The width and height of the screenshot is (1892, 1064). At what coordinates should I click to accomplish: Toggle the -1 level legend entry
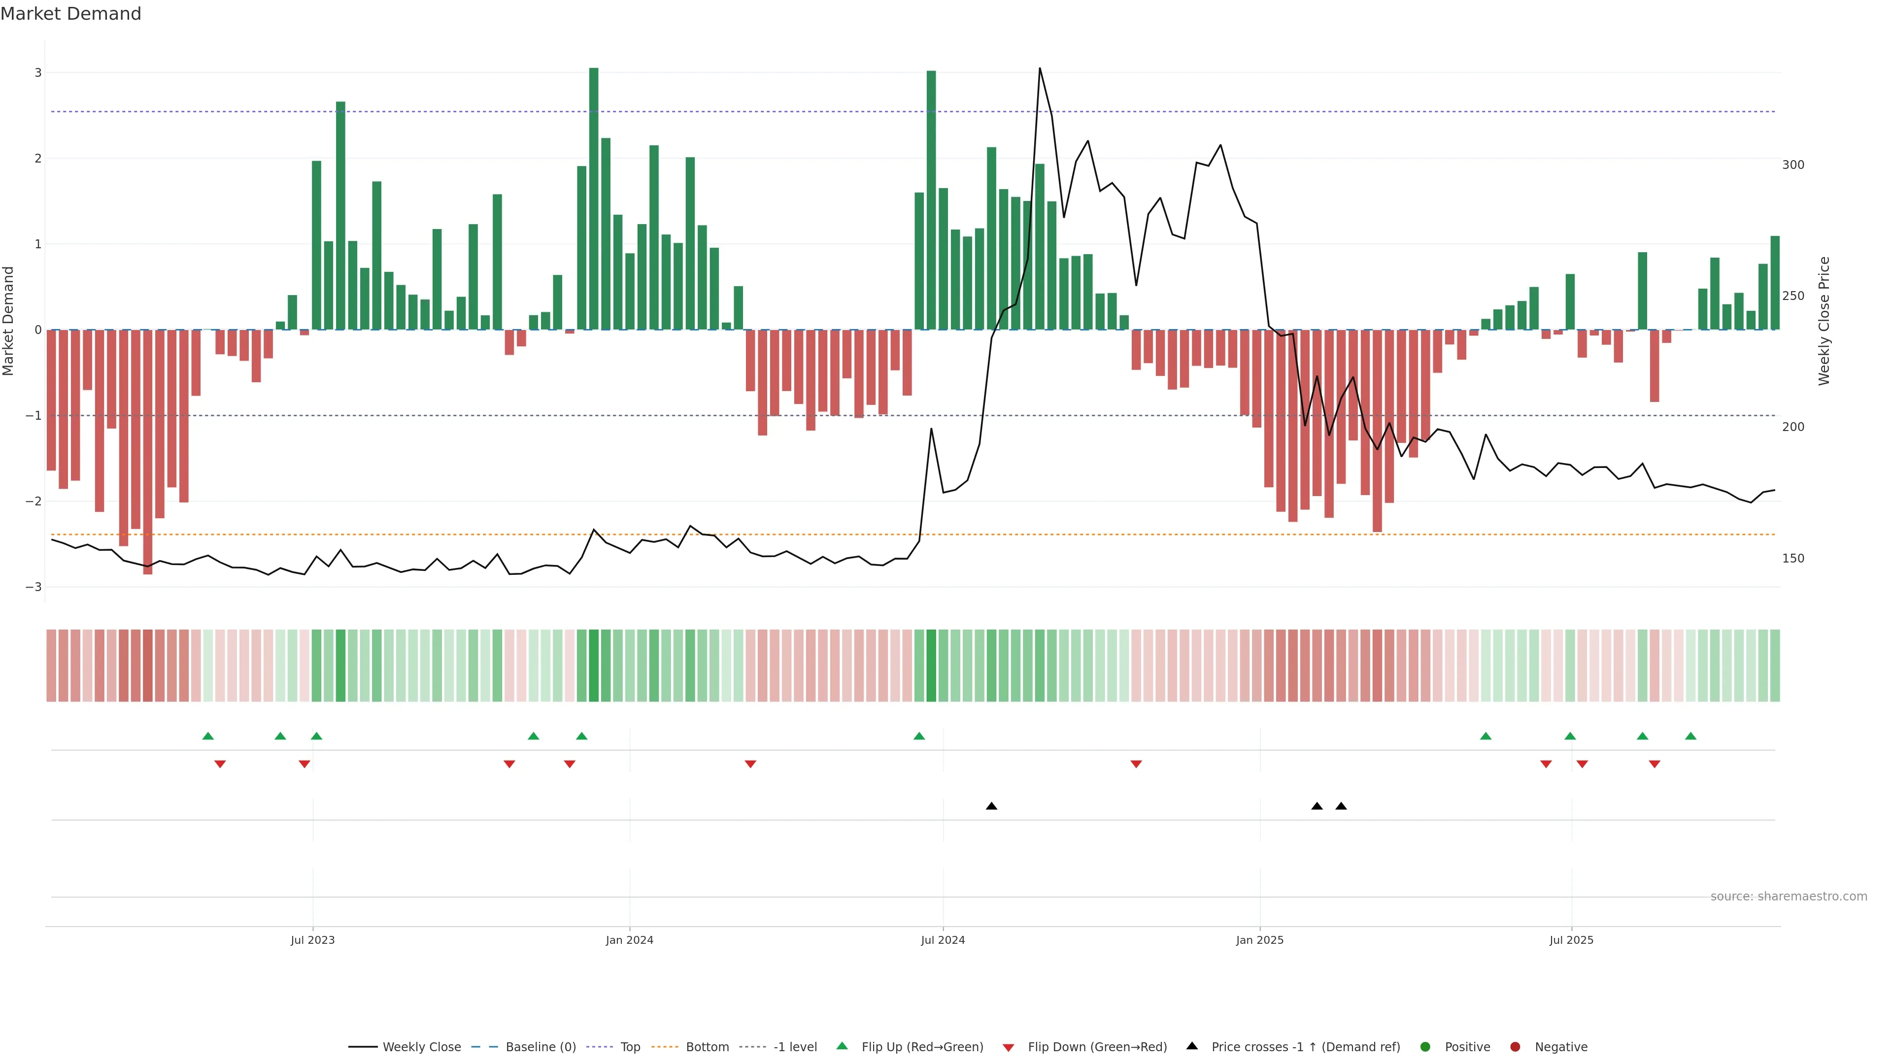(795, 1046)
